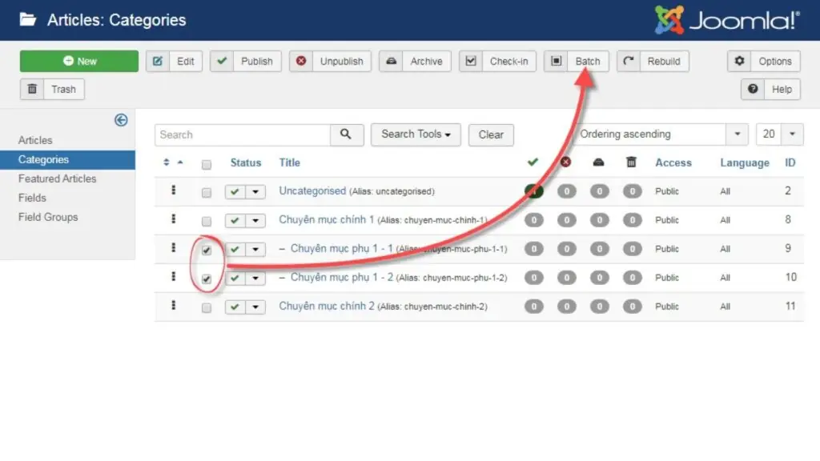Open the Uncategorised category link
The width and height of the screenshot is (820, 461).
[312, 190]
